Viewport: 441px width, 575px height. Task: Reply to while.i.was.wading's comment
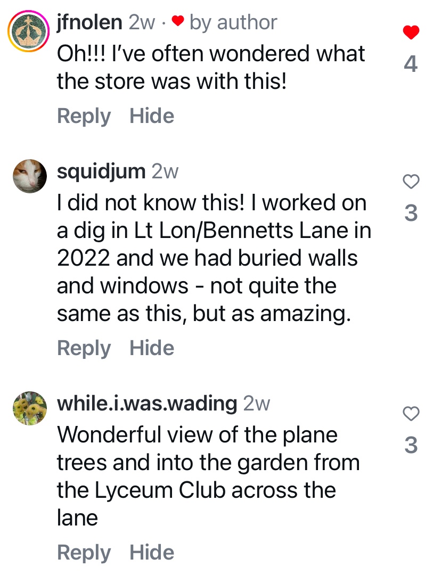[x=84, y=553]
